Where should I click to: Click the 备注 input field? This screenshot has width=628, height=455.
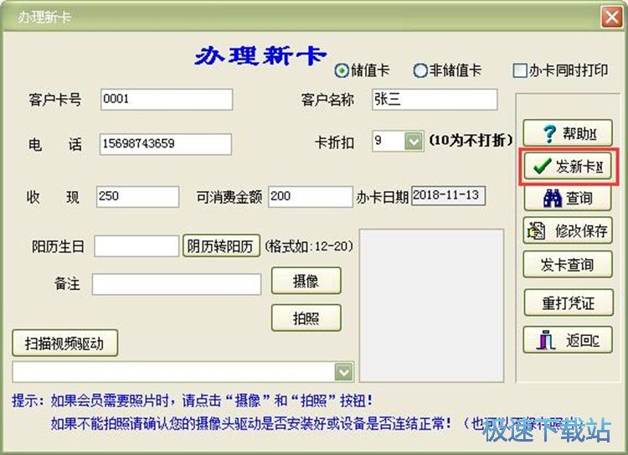point(177,284)
